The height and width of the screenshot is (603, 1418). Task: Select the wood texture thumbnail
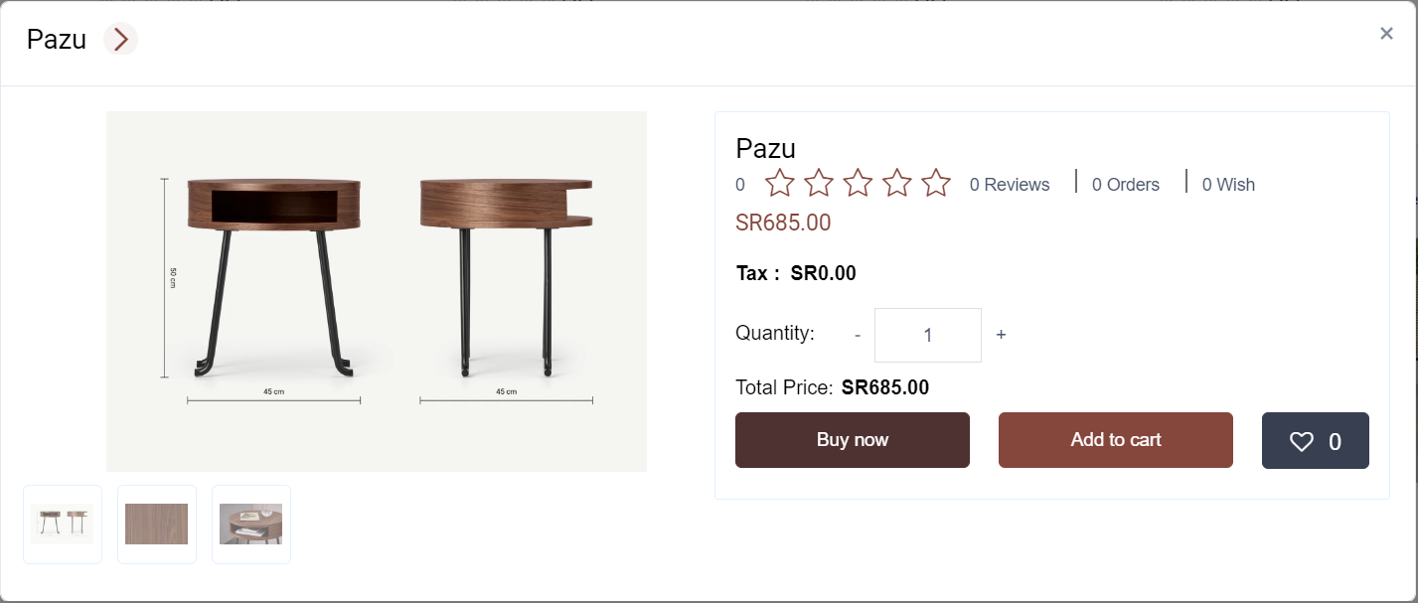157,525
